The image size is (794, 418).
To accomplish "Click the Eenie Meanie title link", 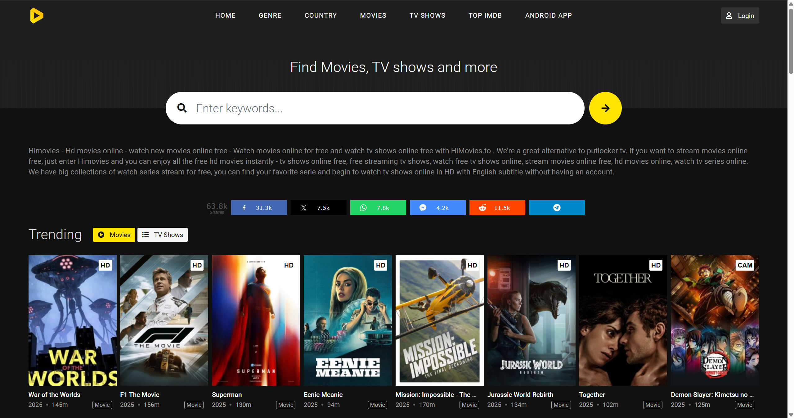I will tap(323, 395).
